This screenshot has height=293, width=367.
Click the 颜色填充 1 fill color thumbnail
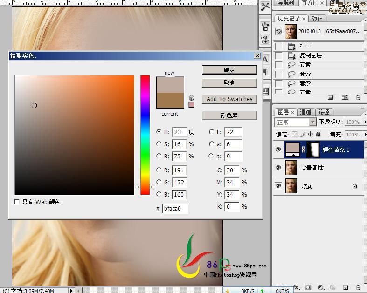[292, 150]
